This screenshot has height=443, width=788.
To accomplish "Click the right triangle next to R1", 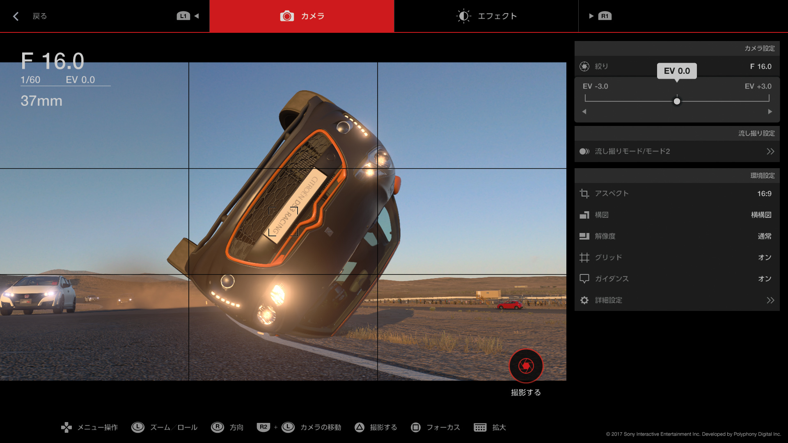I will point(591,16).
